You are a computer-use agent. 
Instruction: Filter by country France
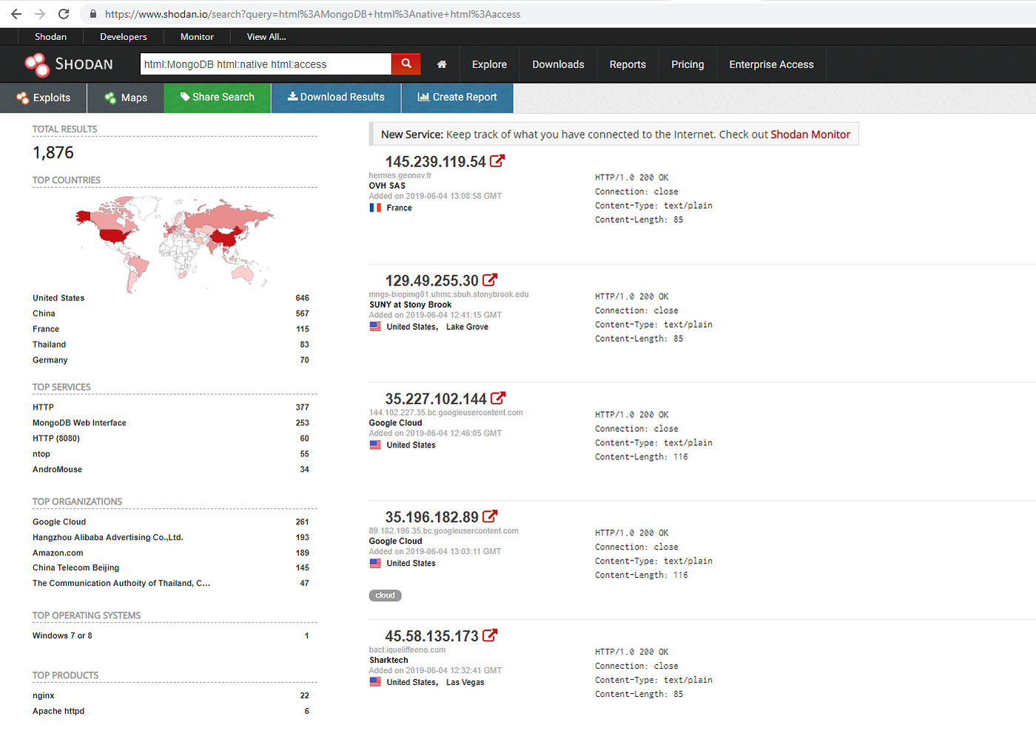(x=46, y=329)
